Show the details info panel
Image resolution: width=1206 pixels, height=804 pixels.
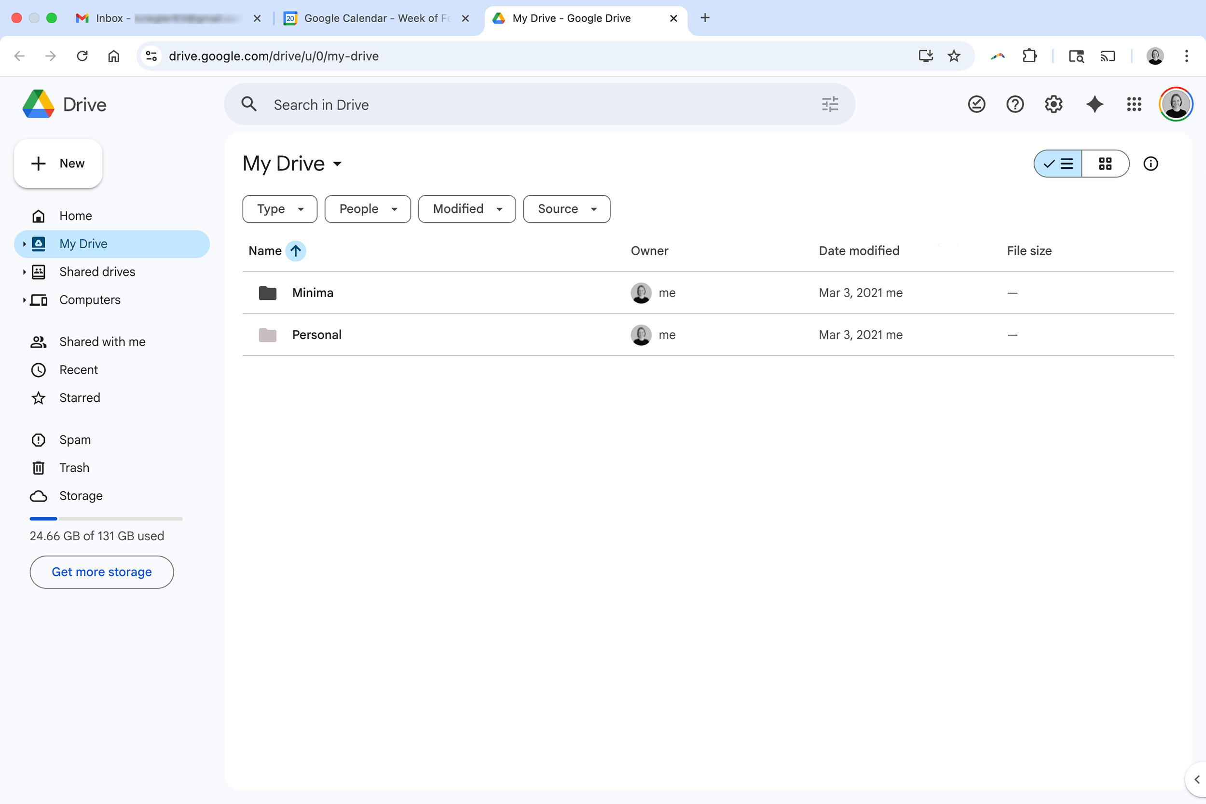pyautogui.click(x=1151, y=164)
